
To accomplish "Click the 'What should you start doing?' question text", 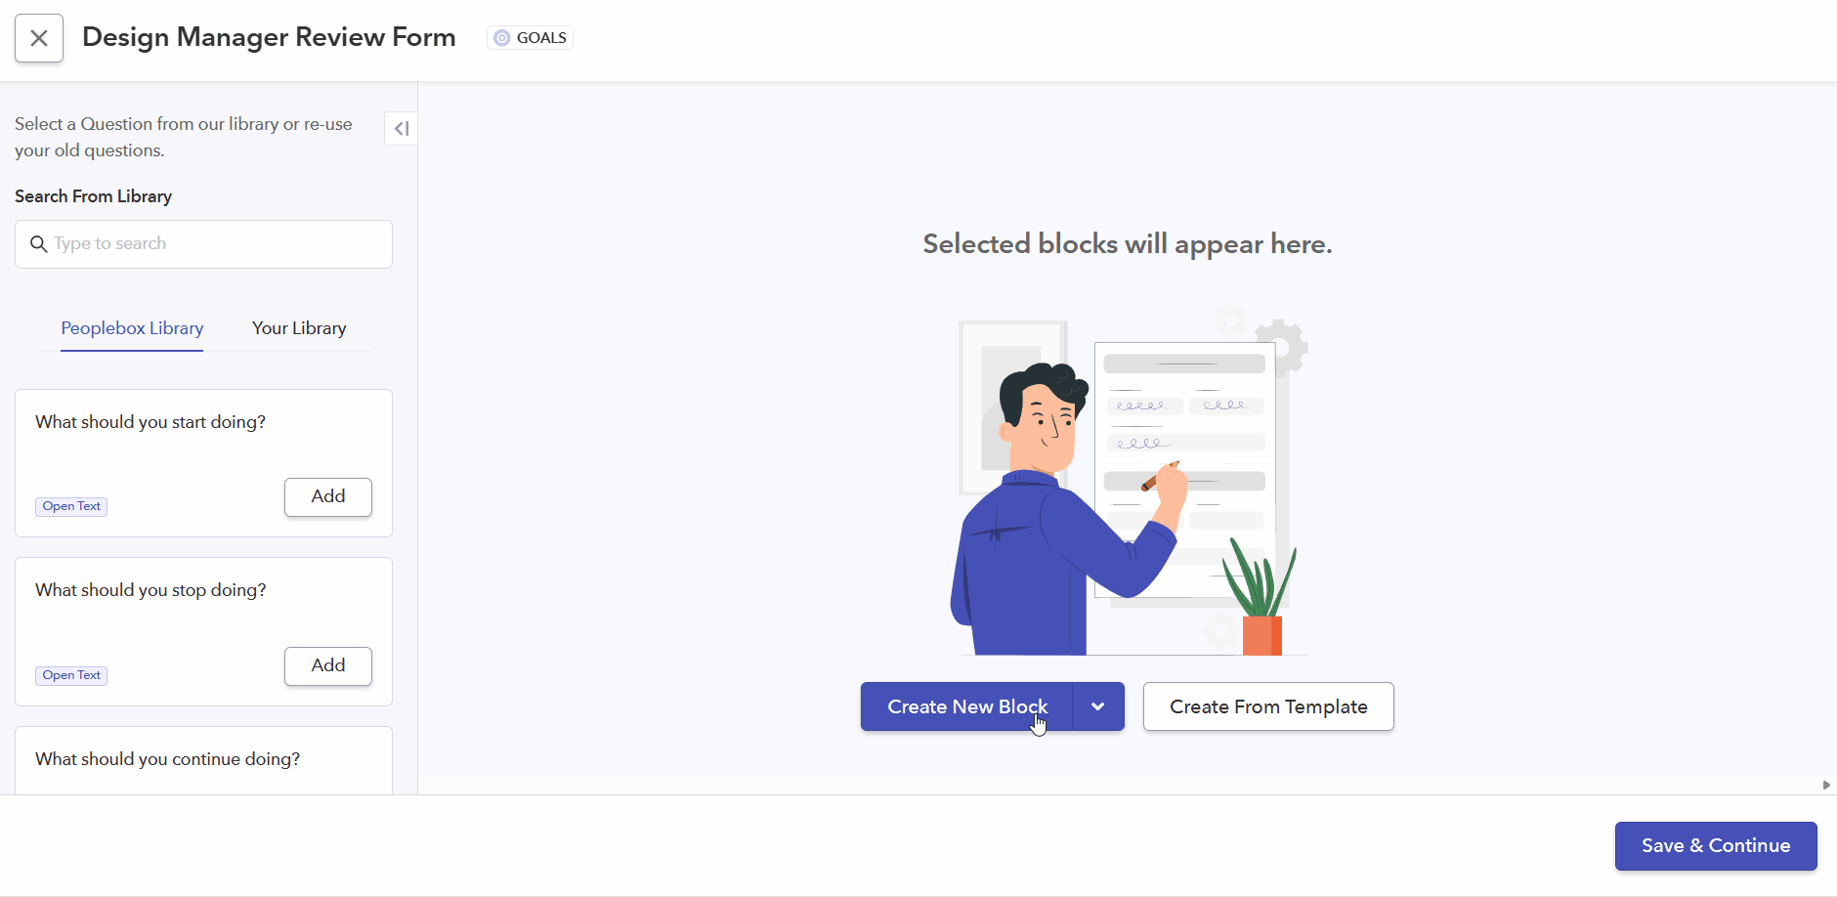I will point(150,421).
